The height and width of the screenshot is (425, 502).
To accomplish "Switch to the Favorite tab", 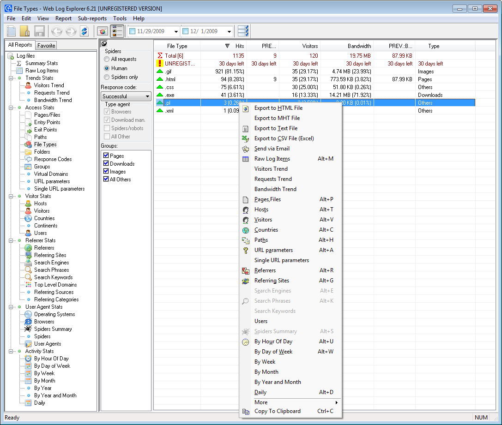I will (46, 45).
